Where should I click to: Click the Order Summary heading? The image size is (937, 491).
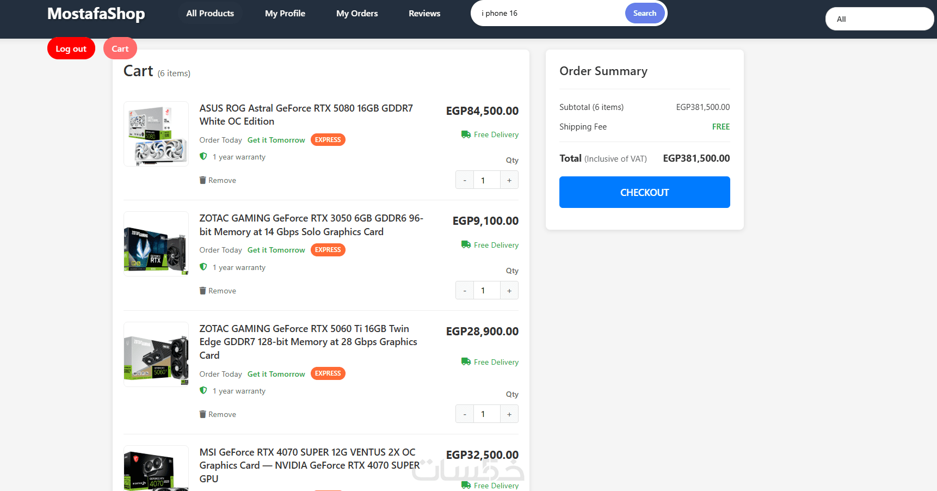coord(603,71)
